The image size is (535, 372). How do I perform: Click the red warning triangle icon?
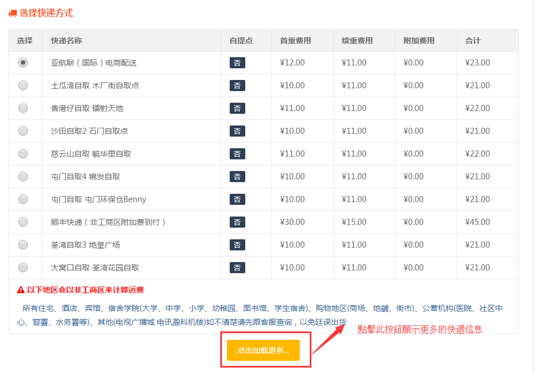point(21,290)
